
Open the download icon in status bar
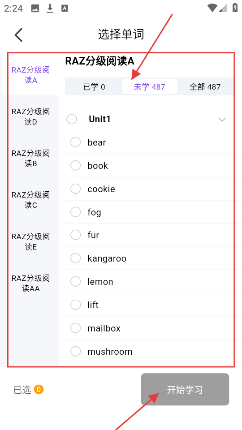pyautogui.click(x=50, y=9)
